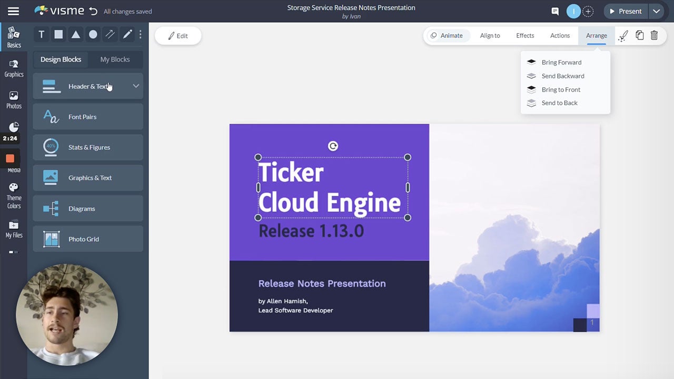Click the Edit pencil button
674x379 pixels.
tap(178, 36)
